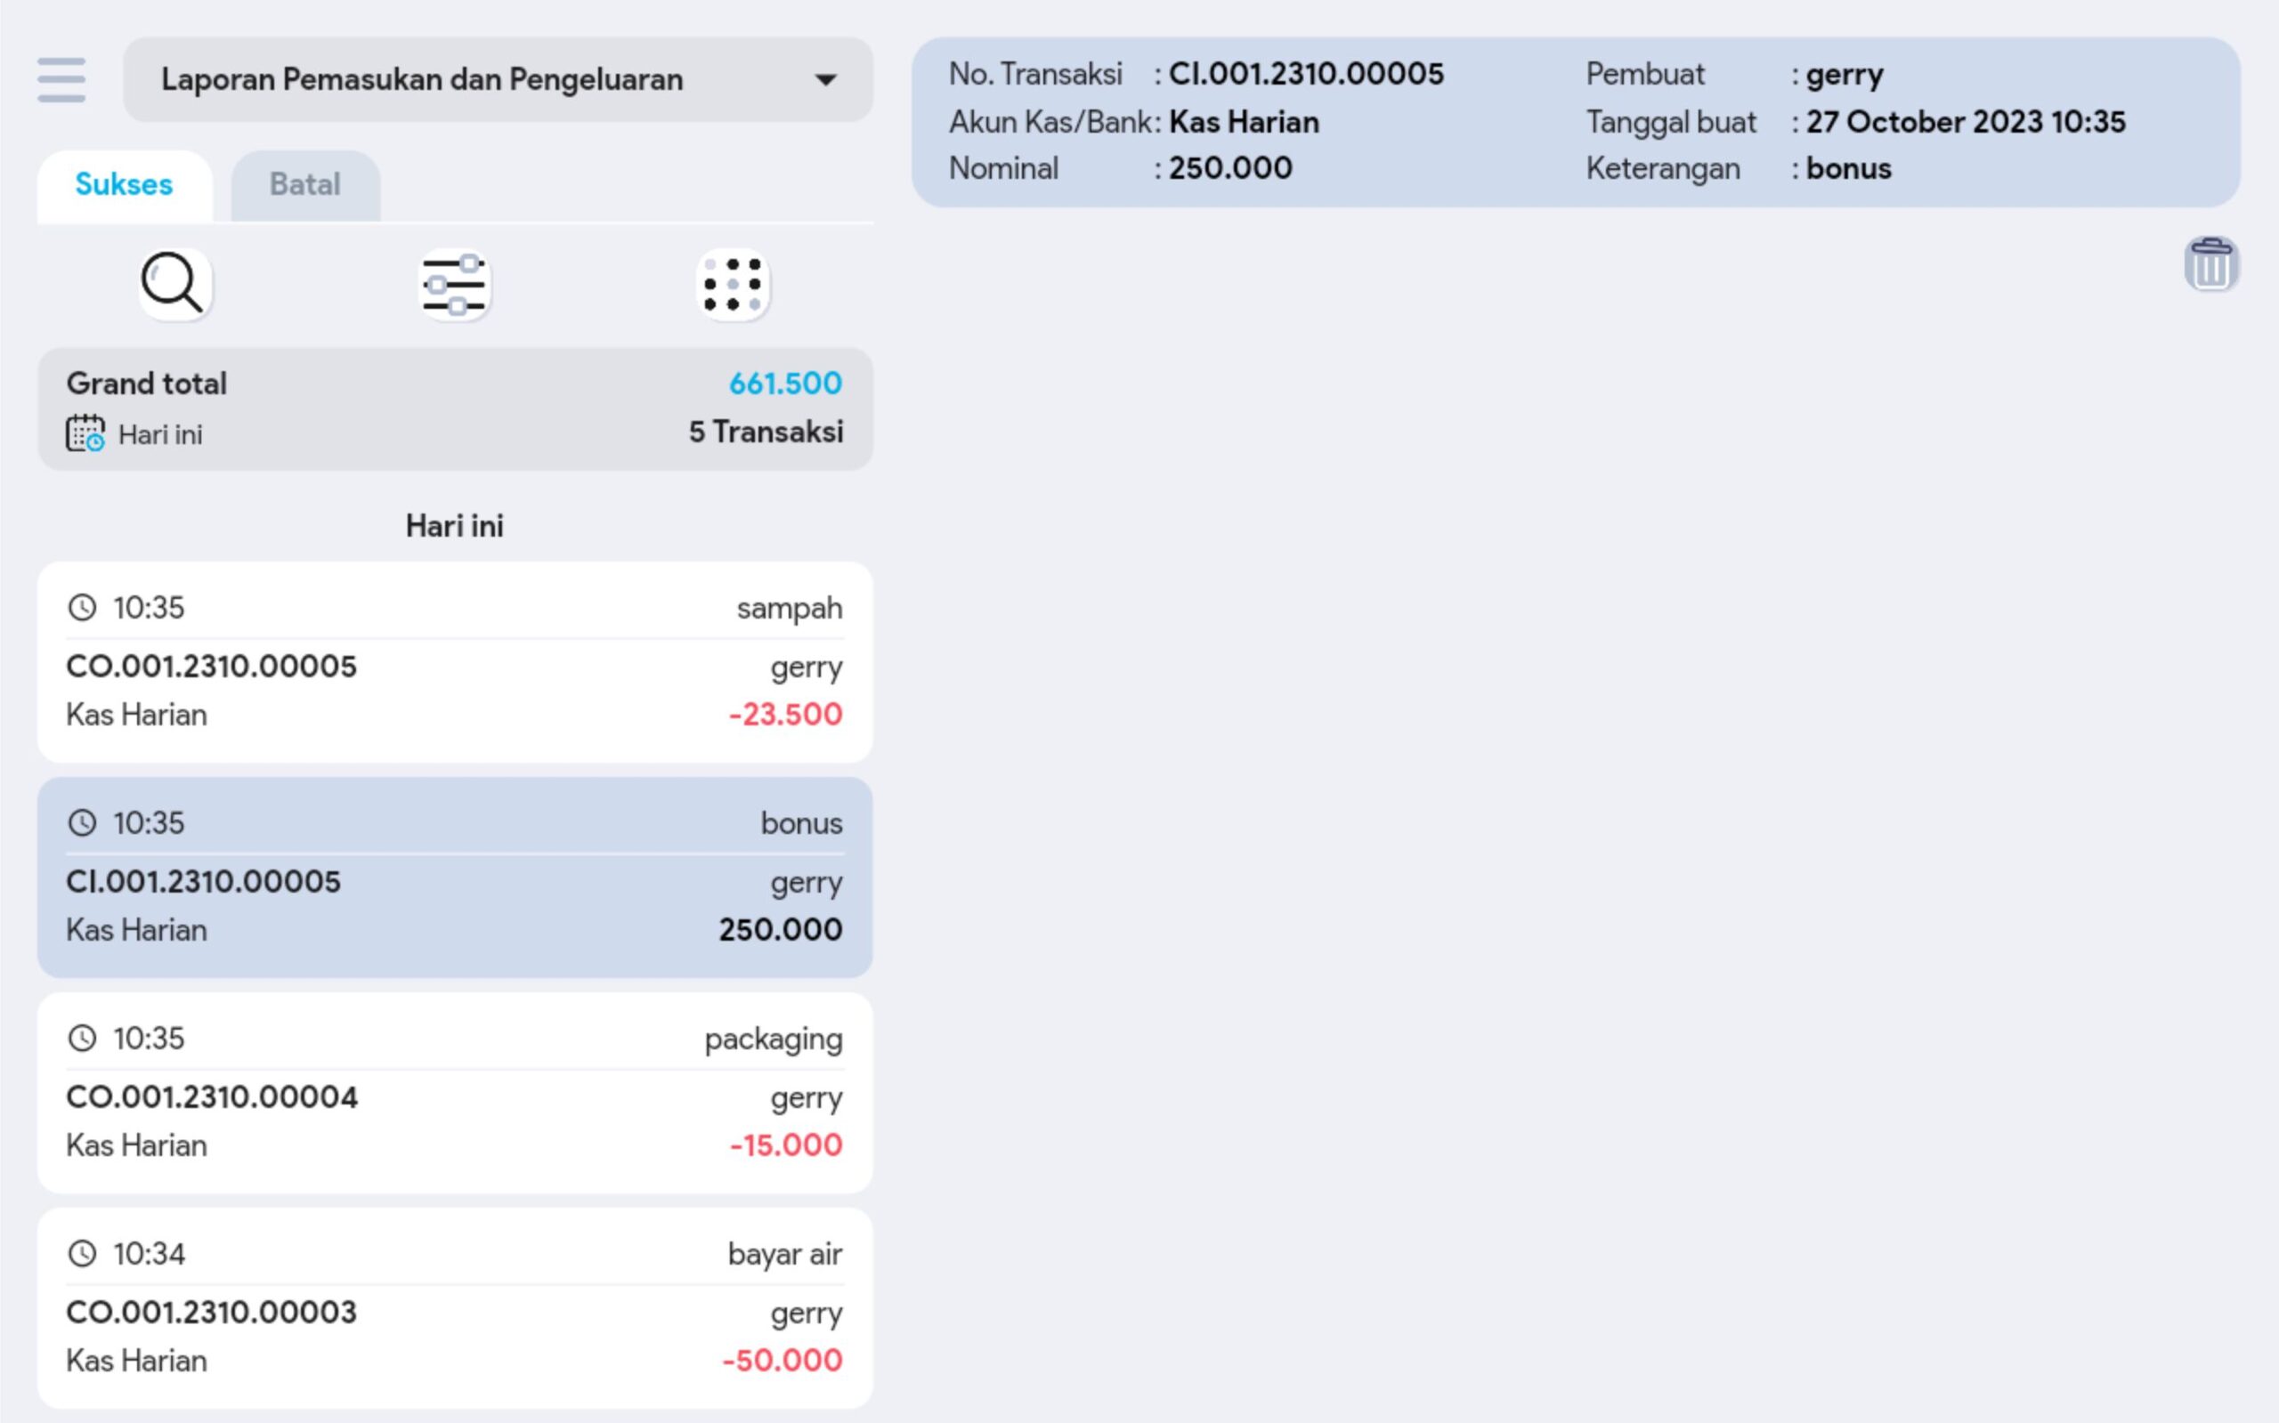Click the Hari ini date filter label
Screen dimensions: 2279x1423
pyautogui.click(x=160, y=435)
